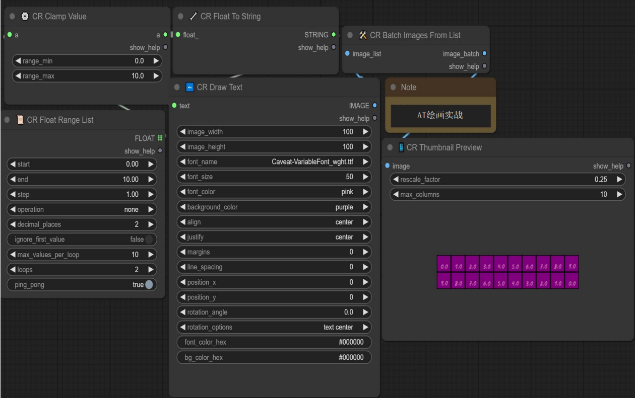The image size is (635, 398).
Task: Collapse the CR Batch Images From List node dot
Action: [350, 36]
